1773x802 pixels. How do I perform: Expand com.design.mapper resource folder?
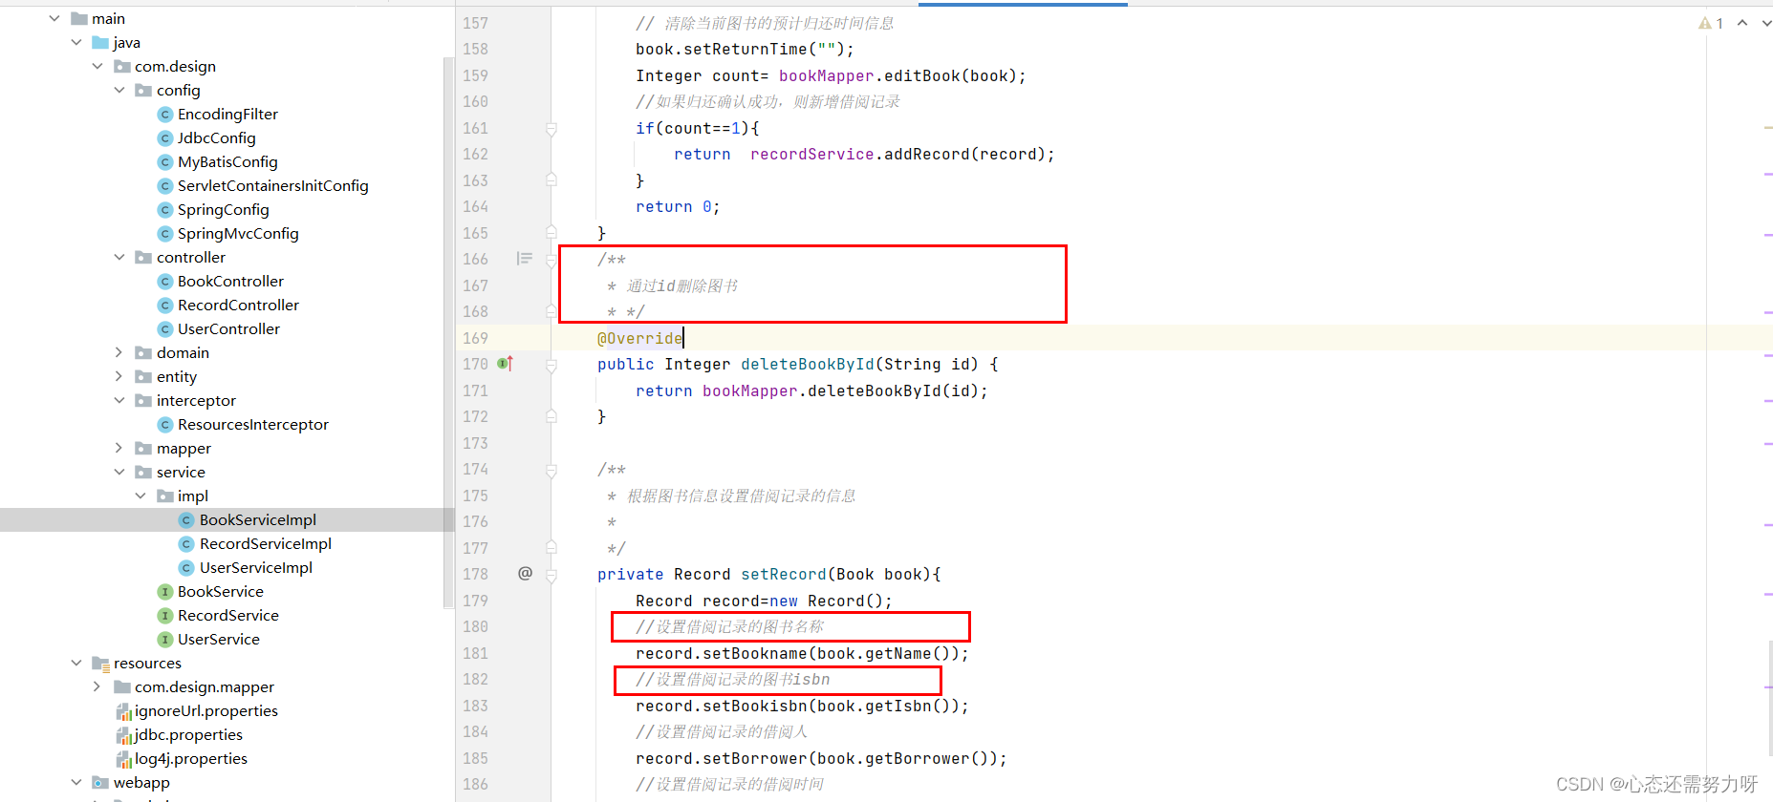[97, 686]
